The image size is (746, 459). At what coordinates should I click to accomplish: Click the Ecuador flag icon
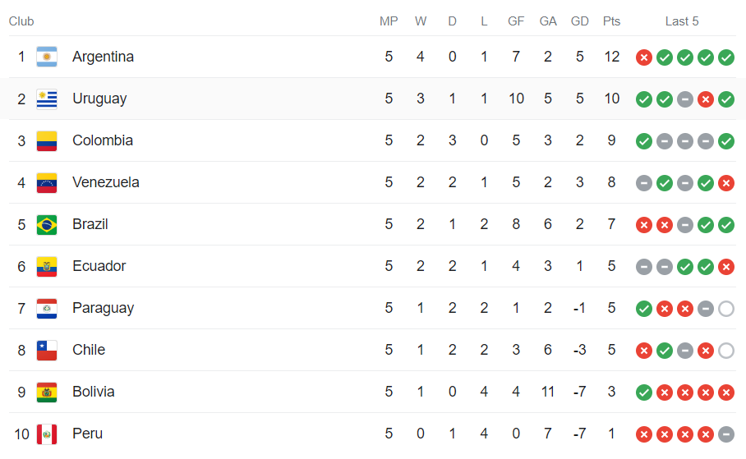pyautogui.click(x=47, y=266)
